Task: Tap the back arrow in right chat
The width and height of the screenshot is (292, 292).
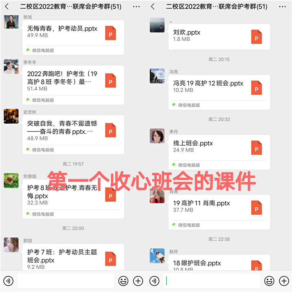Action: 153,7
